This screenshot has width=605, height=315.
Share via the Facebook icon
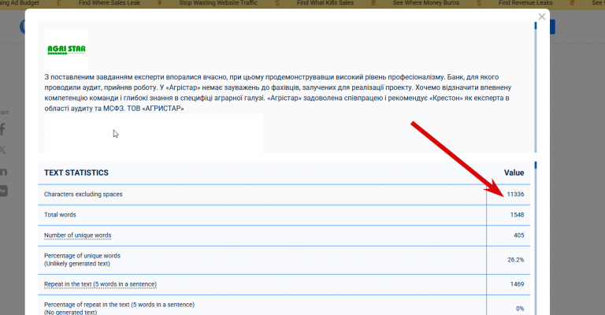2,129
